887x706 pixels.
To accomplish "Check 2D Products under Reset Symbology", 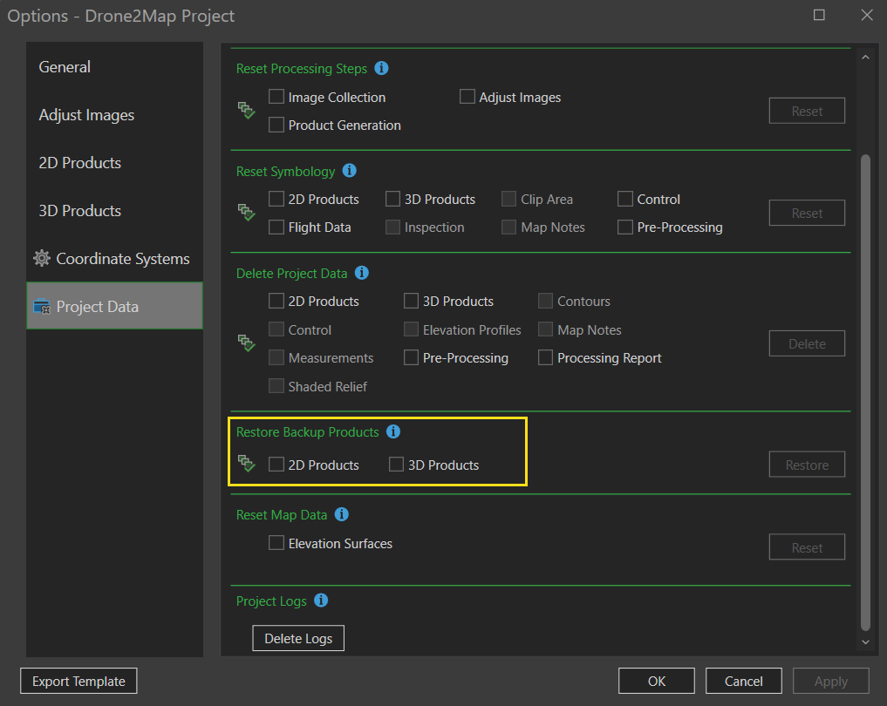I will pos(276,199).
